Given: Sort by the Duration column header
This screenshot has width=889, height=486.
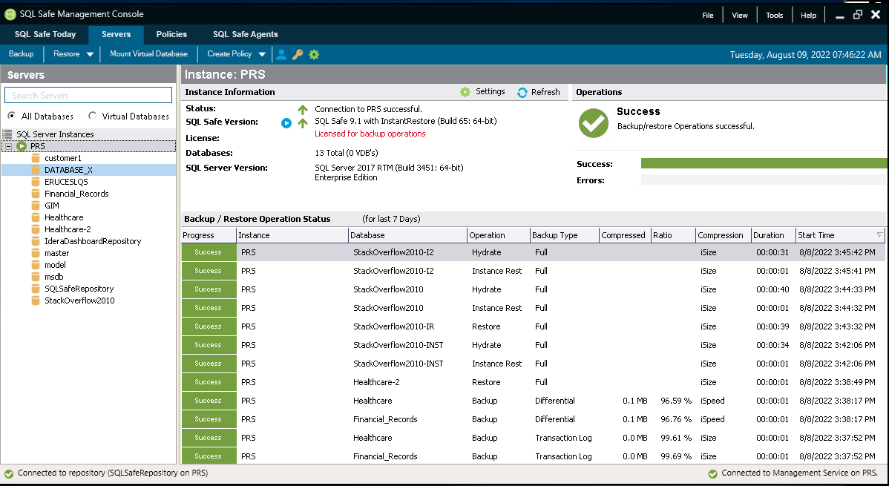Looking at the screenshot, I should (772, 235).
